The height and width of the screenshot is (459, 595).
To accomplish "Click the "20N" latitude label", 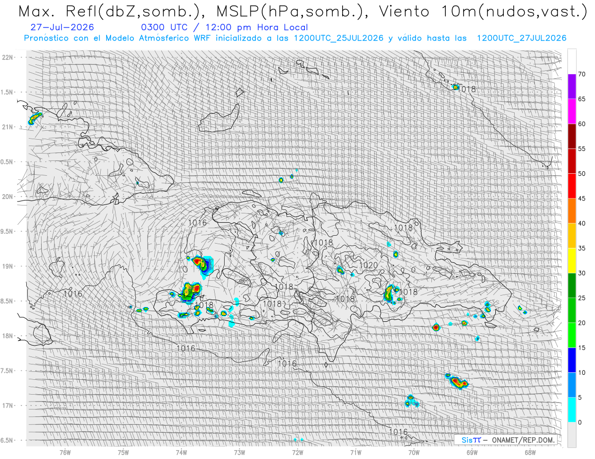I will [x=7, y=197].
